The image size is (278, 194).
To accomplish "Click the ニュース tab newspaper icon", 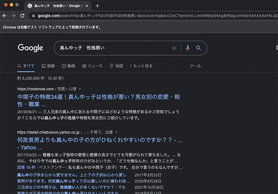I will (84, 66).
